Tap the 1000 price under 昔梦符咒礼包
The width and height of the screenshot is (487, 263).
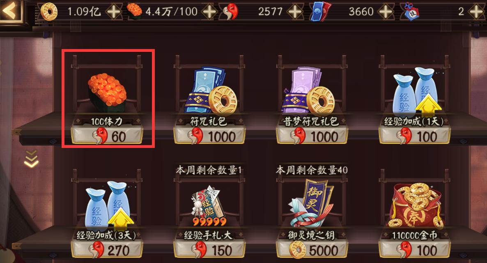324,137
